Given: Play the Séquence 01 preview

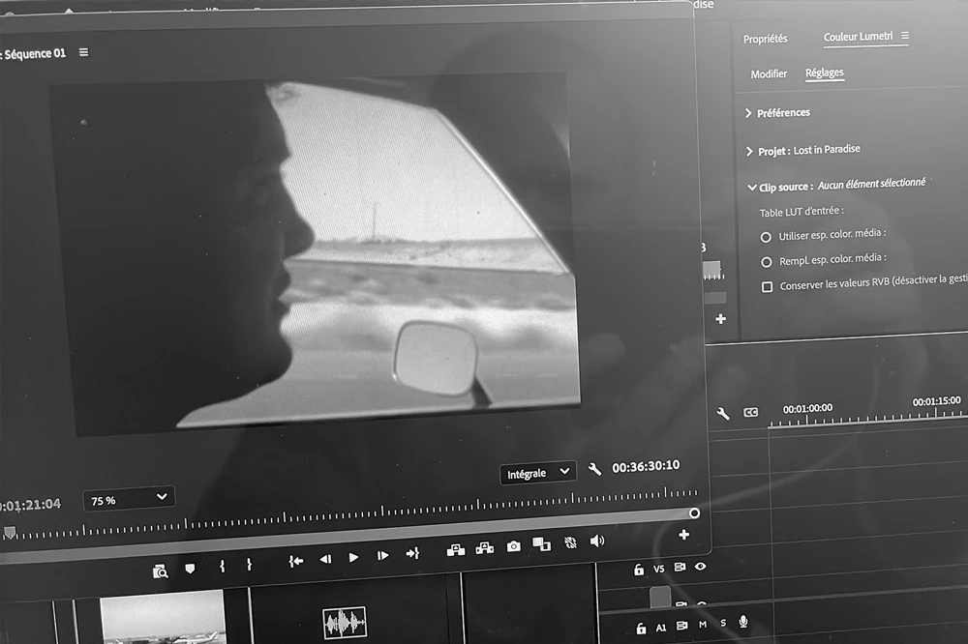Looking at the screenshot, I should pyautogui.click(x=353, y=558).
